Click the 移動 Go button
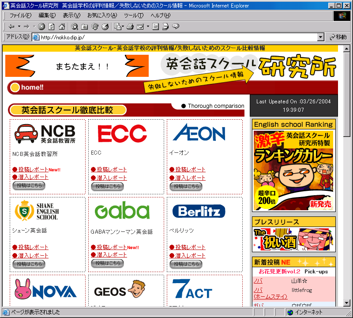 click(x=338, y=37)
